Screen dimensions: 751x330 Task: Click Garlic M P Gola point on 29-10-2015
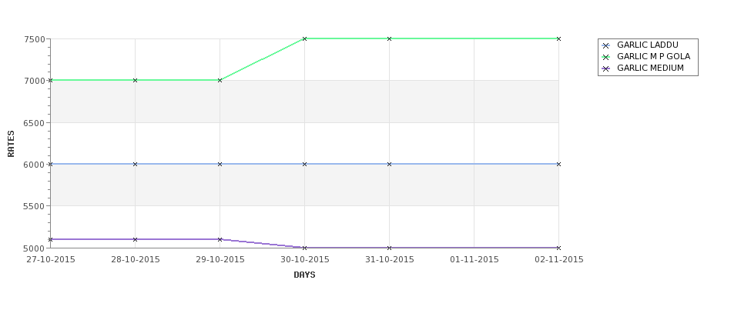click(220, 80)
